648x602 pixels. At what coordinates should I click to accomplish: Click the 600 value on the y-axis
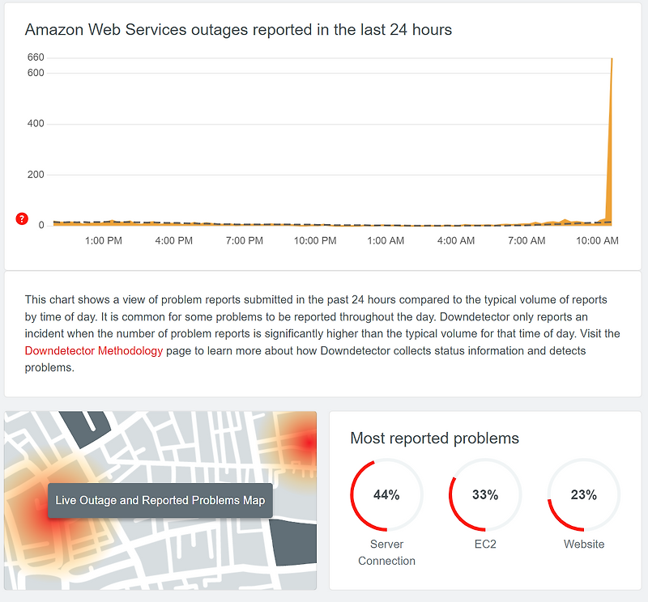point(35,73)
